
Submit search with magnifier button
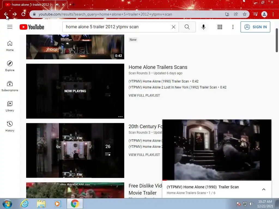tap(187, 27)
